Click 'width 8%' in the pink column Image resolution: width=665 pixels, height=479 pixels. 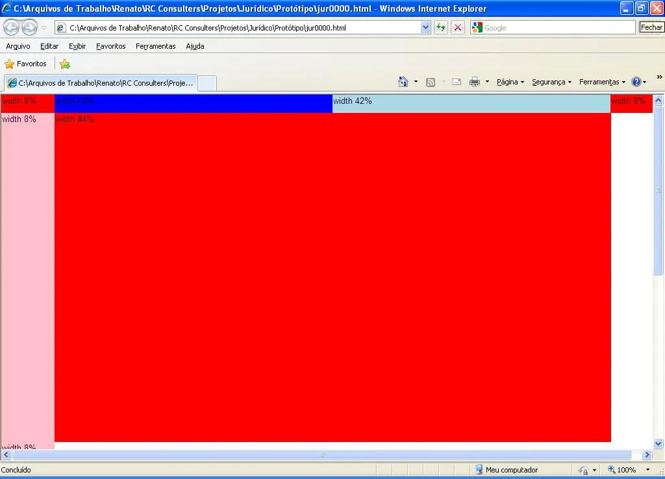tap(19, 119)
